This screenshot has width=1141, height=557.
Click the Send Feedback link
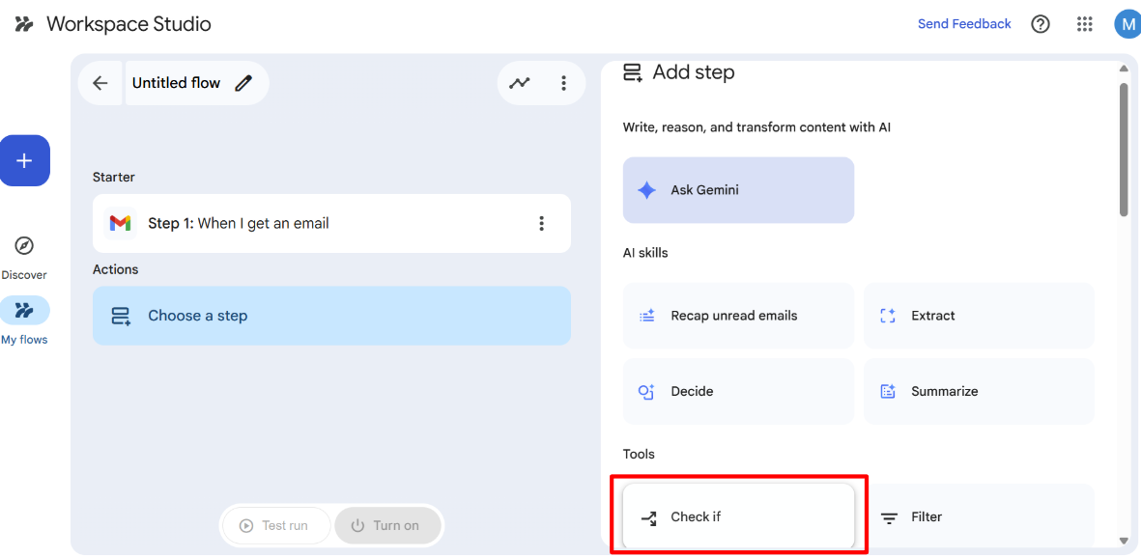(964, 24)
